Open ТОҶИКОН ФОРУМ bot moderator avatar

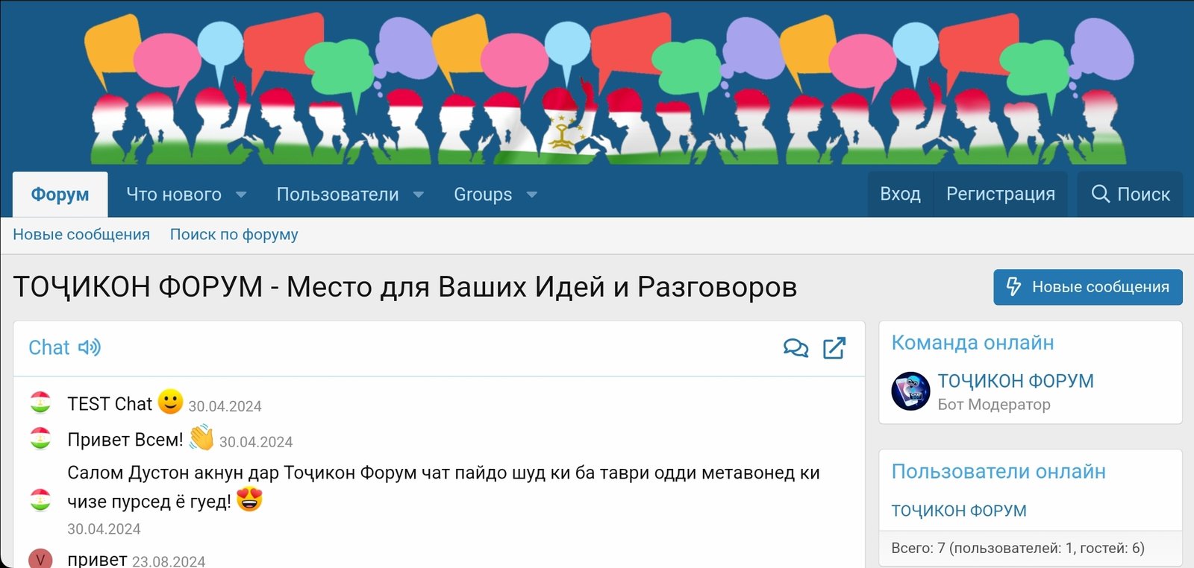pos(910,391)
